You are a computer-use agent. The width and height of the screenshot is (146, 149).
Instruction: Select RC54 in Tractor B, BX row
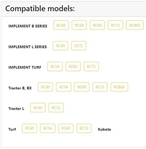pos(64,87)
